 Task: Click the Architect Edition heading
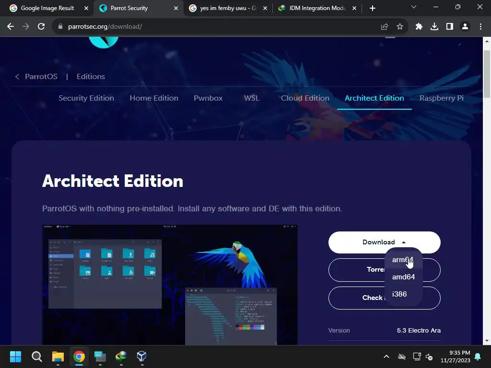pos(112,181)
